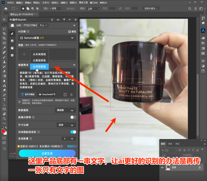Click the 选择并遮住 button
This screenshot has height=181, width=207.
tap(151, 9)
